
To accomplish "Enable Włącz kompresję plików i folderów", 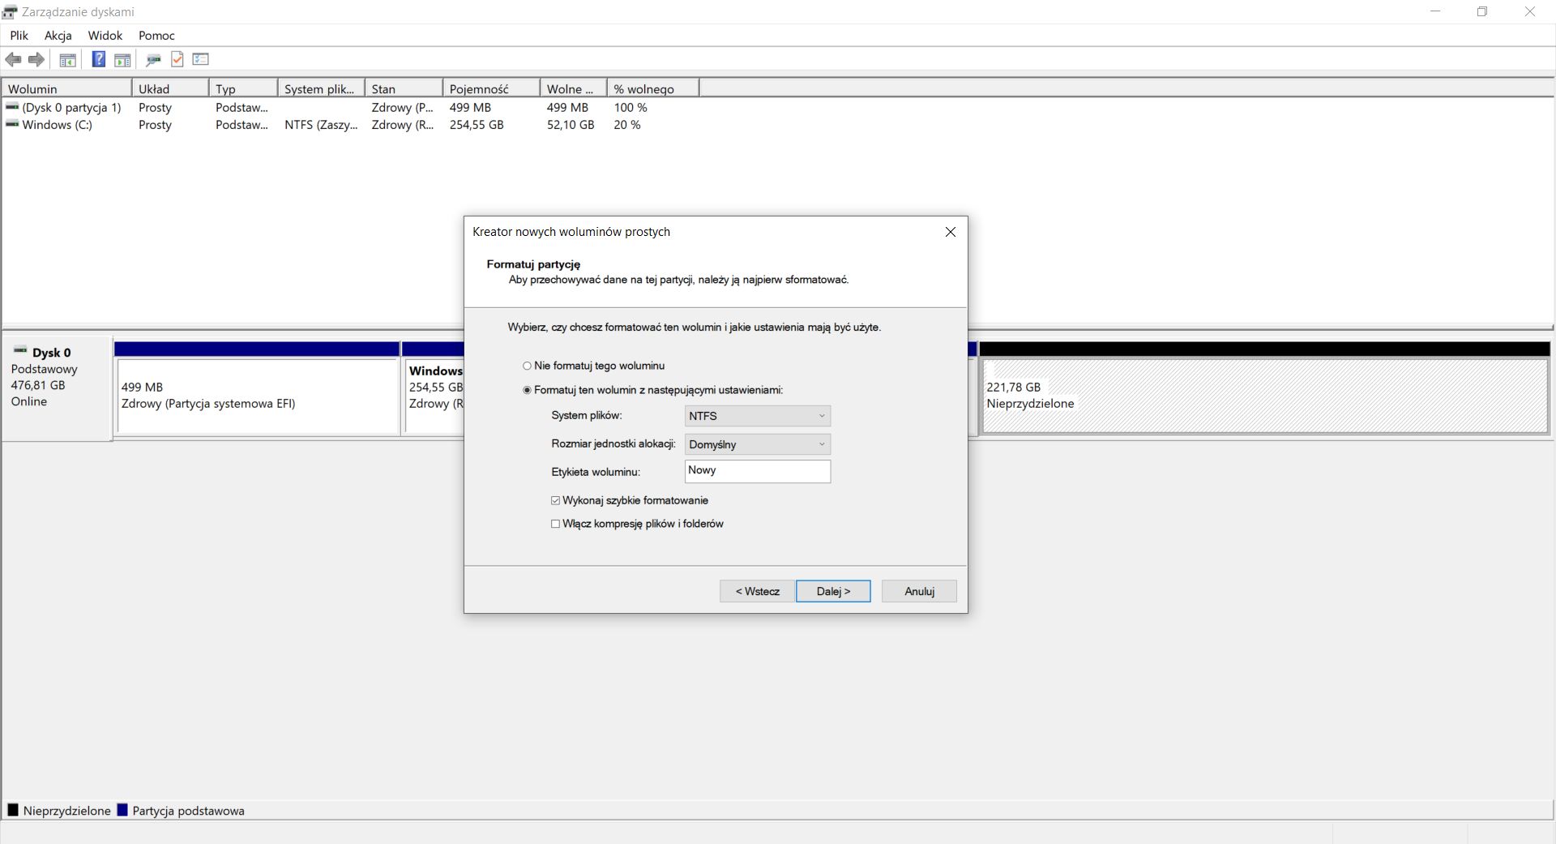I will [x=555, y=524].
